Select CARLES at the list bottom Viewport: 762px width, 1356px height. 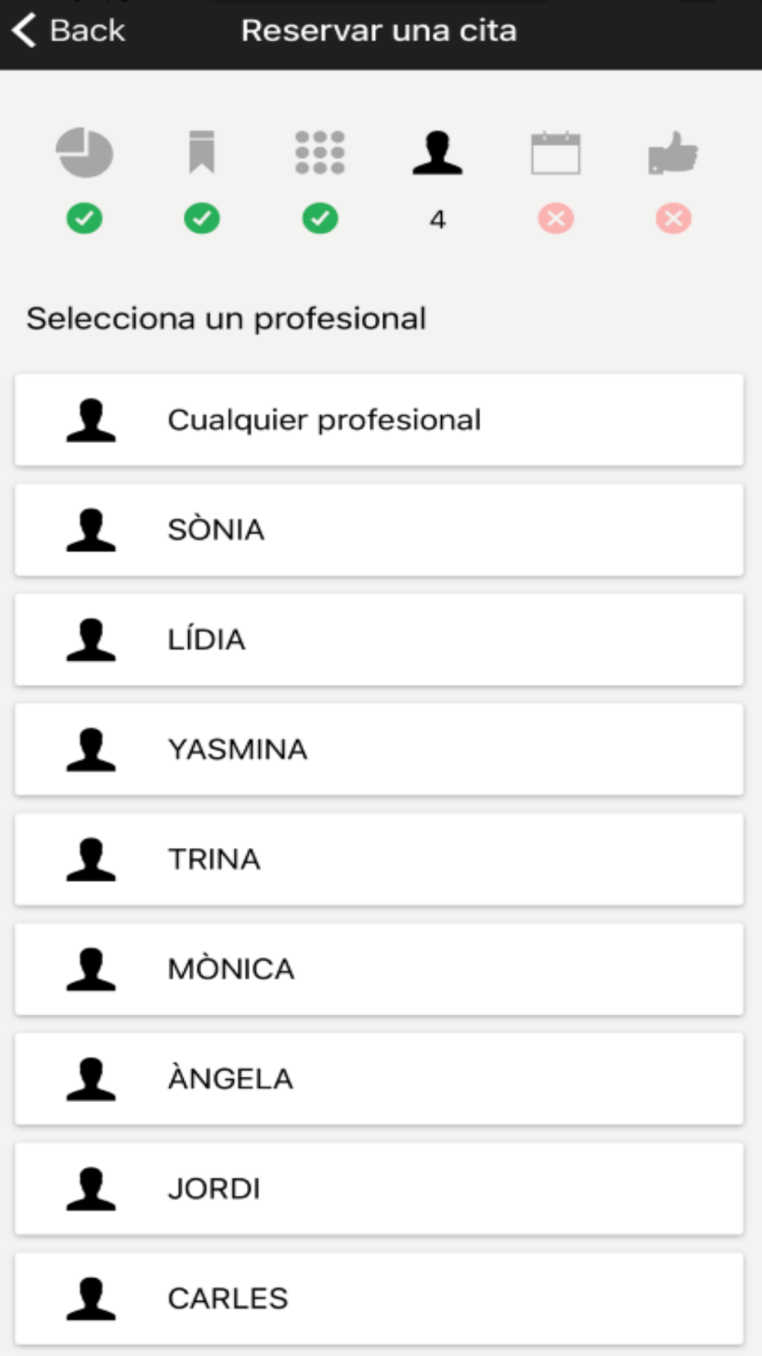(379, 1298)
